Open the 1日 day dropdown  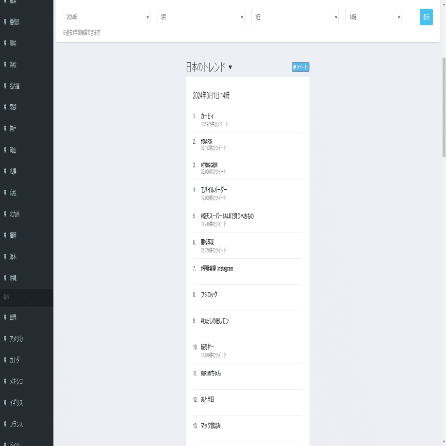pos(295,17)
